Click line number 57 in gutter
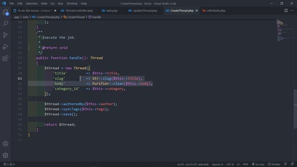The width and height of the screenshot is (297, 167). (x=19, y=58)
